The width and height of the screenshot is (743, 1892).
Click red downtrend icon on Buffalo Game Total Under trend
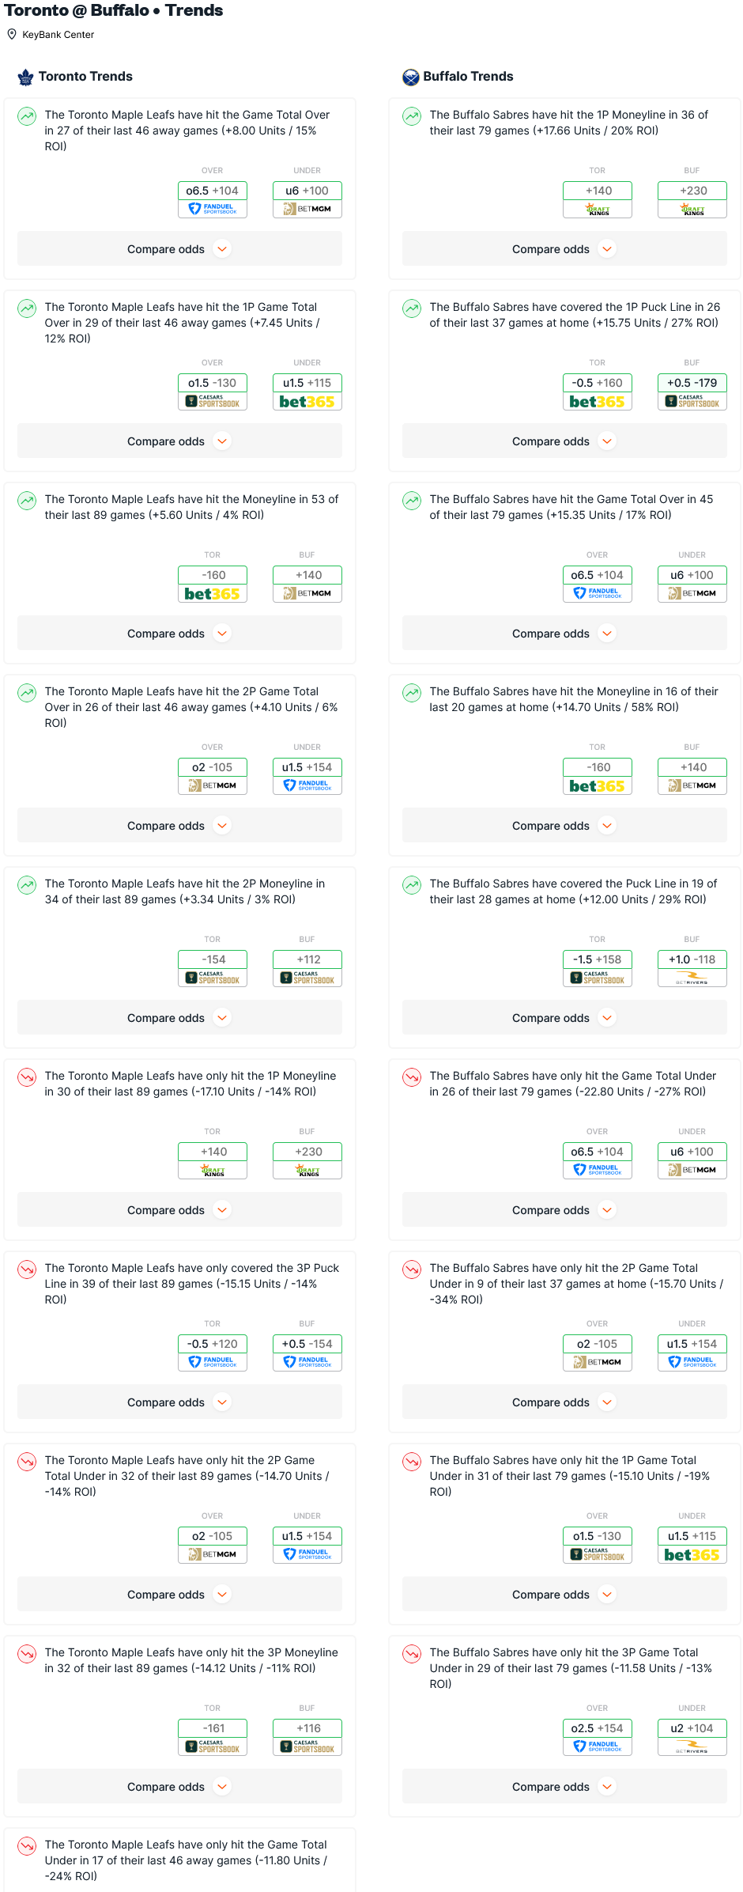click(412, 1077)
